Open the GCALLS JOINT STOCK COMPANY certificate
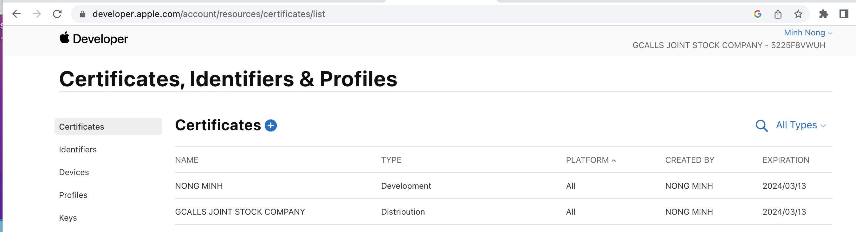This screenshot has height=232, width=856. [x=240, y=212]
